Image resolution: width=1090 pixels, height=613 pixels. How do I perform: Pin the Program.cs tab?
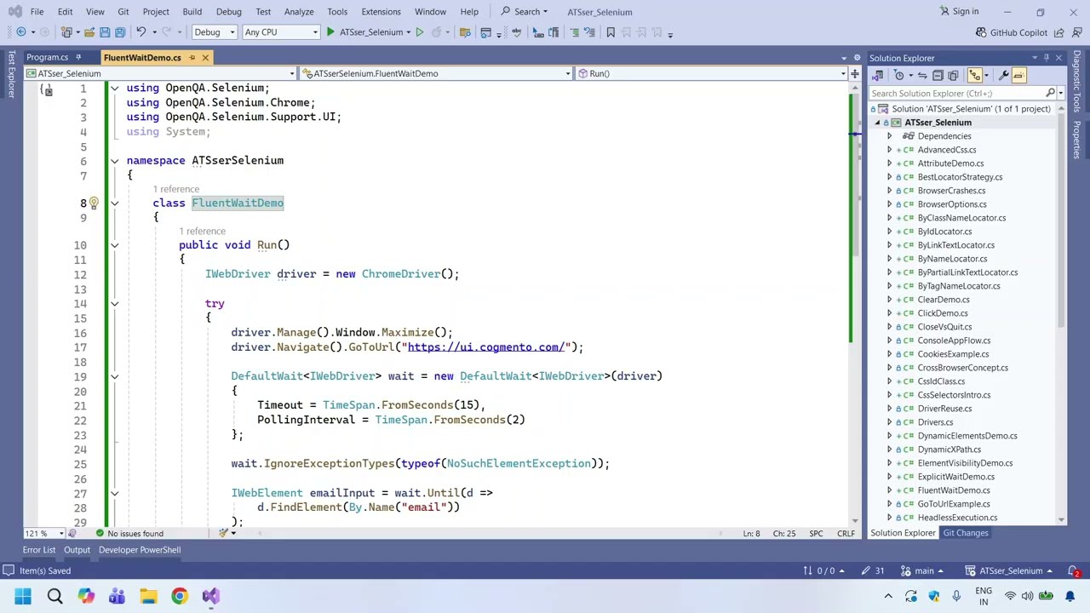pos(78,57)
